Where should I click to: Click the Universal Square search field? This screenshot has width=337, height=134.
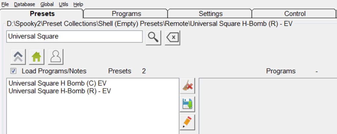(x=74, y=36)
